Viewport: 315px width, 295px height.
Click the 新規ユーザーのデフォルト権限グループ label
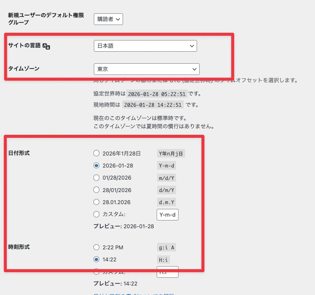(x=46, y=19)
